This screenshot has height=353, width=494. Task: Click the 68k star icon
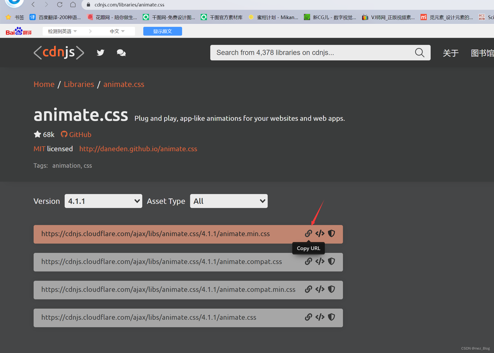pyautogui.click(x=38, y=134)
